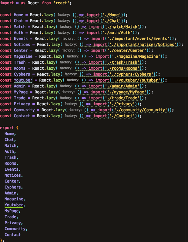Click Match in the export list
Viewport: 188px width, 242px height.
pos(10,146)
